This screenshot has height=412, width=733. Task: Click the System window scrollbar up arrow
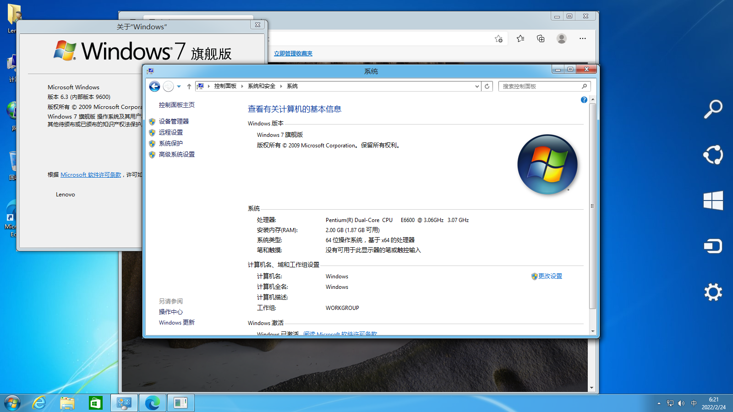pos(593,99)
